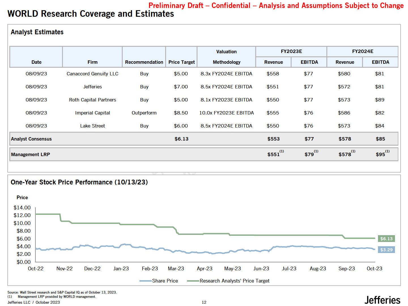The width and height of the screenshot is (408, 306).
Task: Select the Roth Capital Partners firm cell
Action: (x=92, y=100)
